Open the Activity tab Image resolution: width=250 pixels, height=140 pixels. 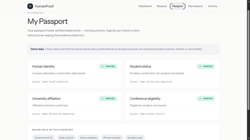pos(212,6)
